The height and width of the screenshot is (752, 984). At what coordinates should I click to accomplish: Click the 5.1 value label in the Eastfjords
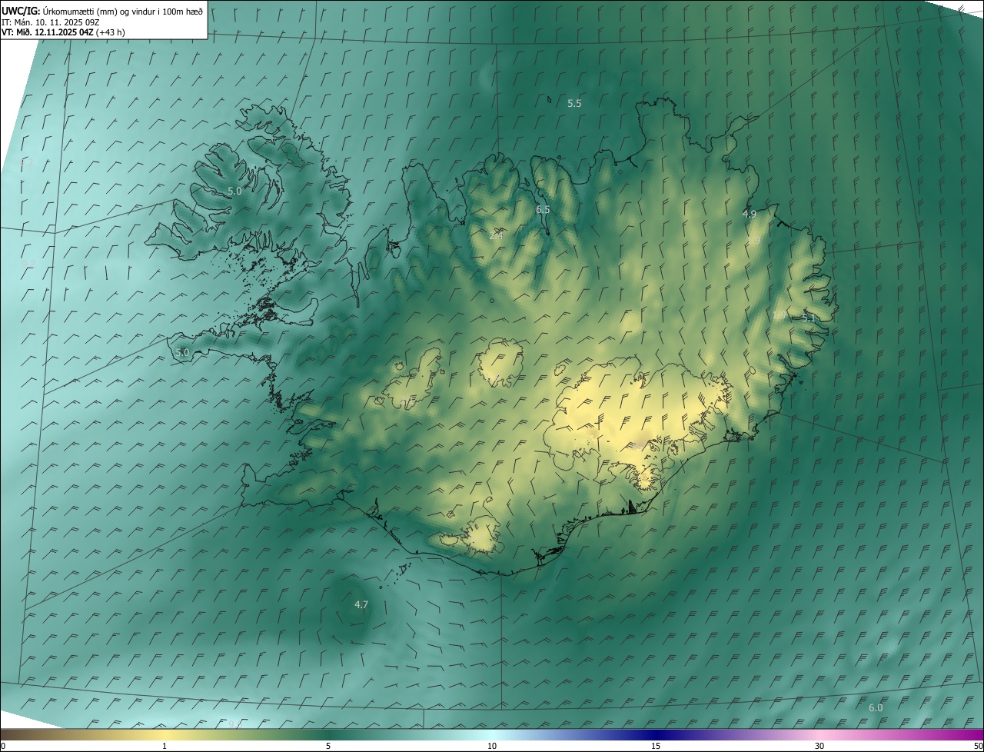pyautogui.click(x=809, y=318)
